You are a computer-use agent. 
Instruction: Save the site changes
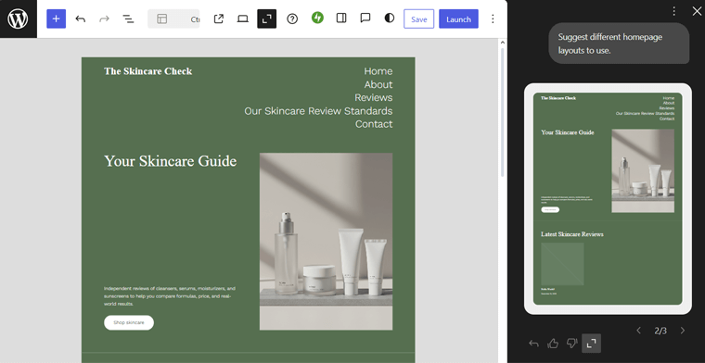click(x=418, y=19)
